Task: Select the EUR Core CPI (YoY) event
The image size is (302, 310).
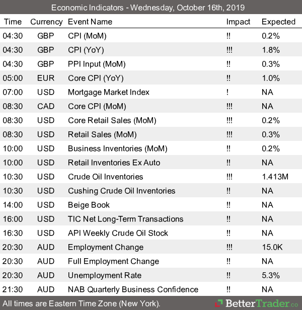Action: click(96, 78)
